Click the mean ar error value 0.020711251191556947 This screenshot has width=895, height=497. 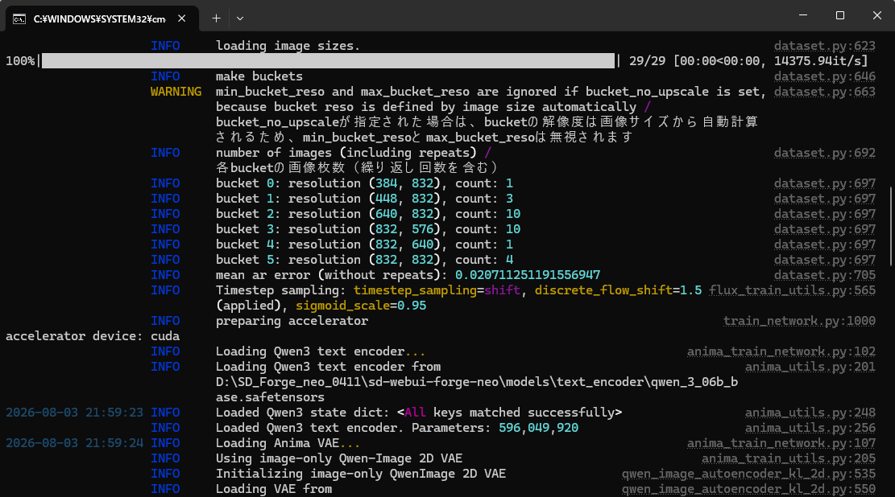click(x=528, y=275)
